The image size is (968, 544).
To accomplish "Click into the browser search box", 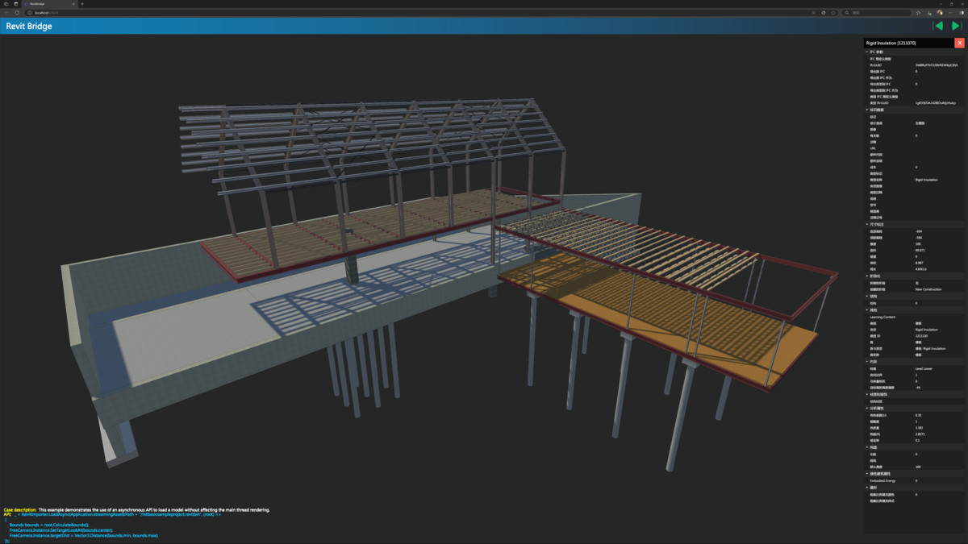I will point(878,13).
